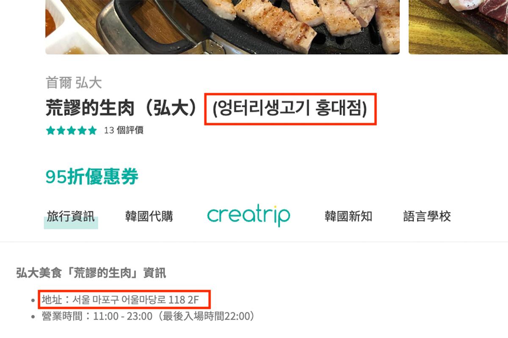
Task: Click the 弘大美食「荒謬的生肉」資訊 heading
Action: pyautogui.click(x=91, y=273)
